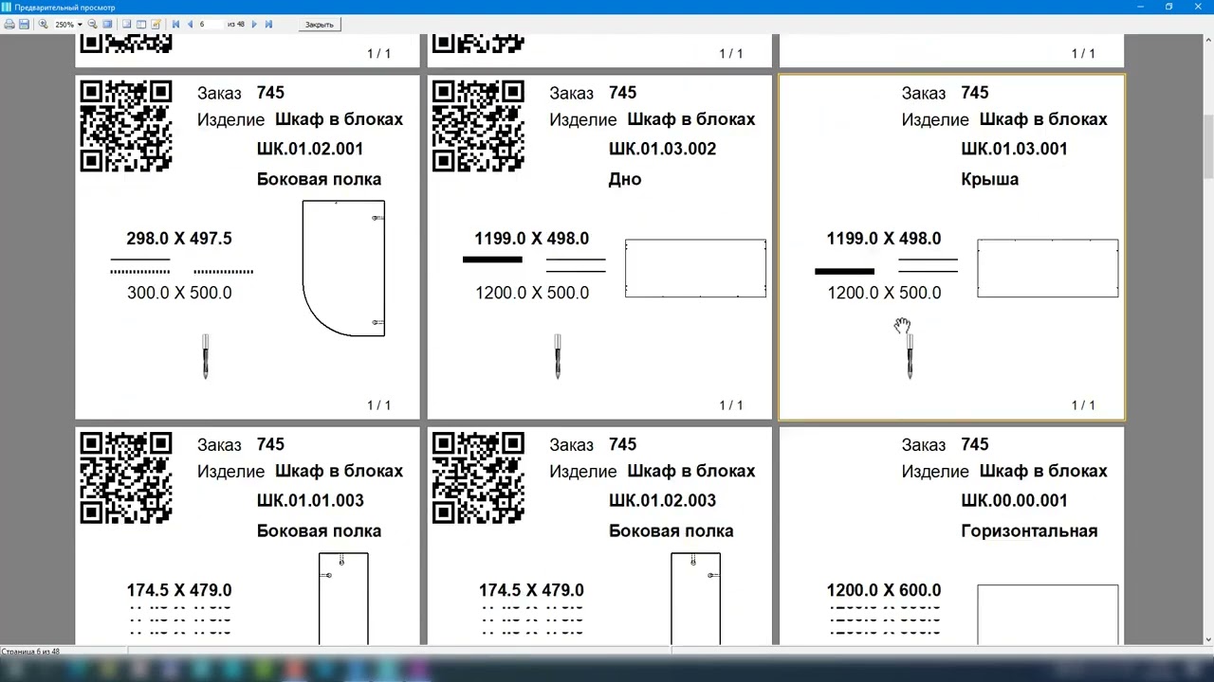Click the Закрыть button
The width and height of the screenshot is (1214, 682).
(x=320, y=25)
